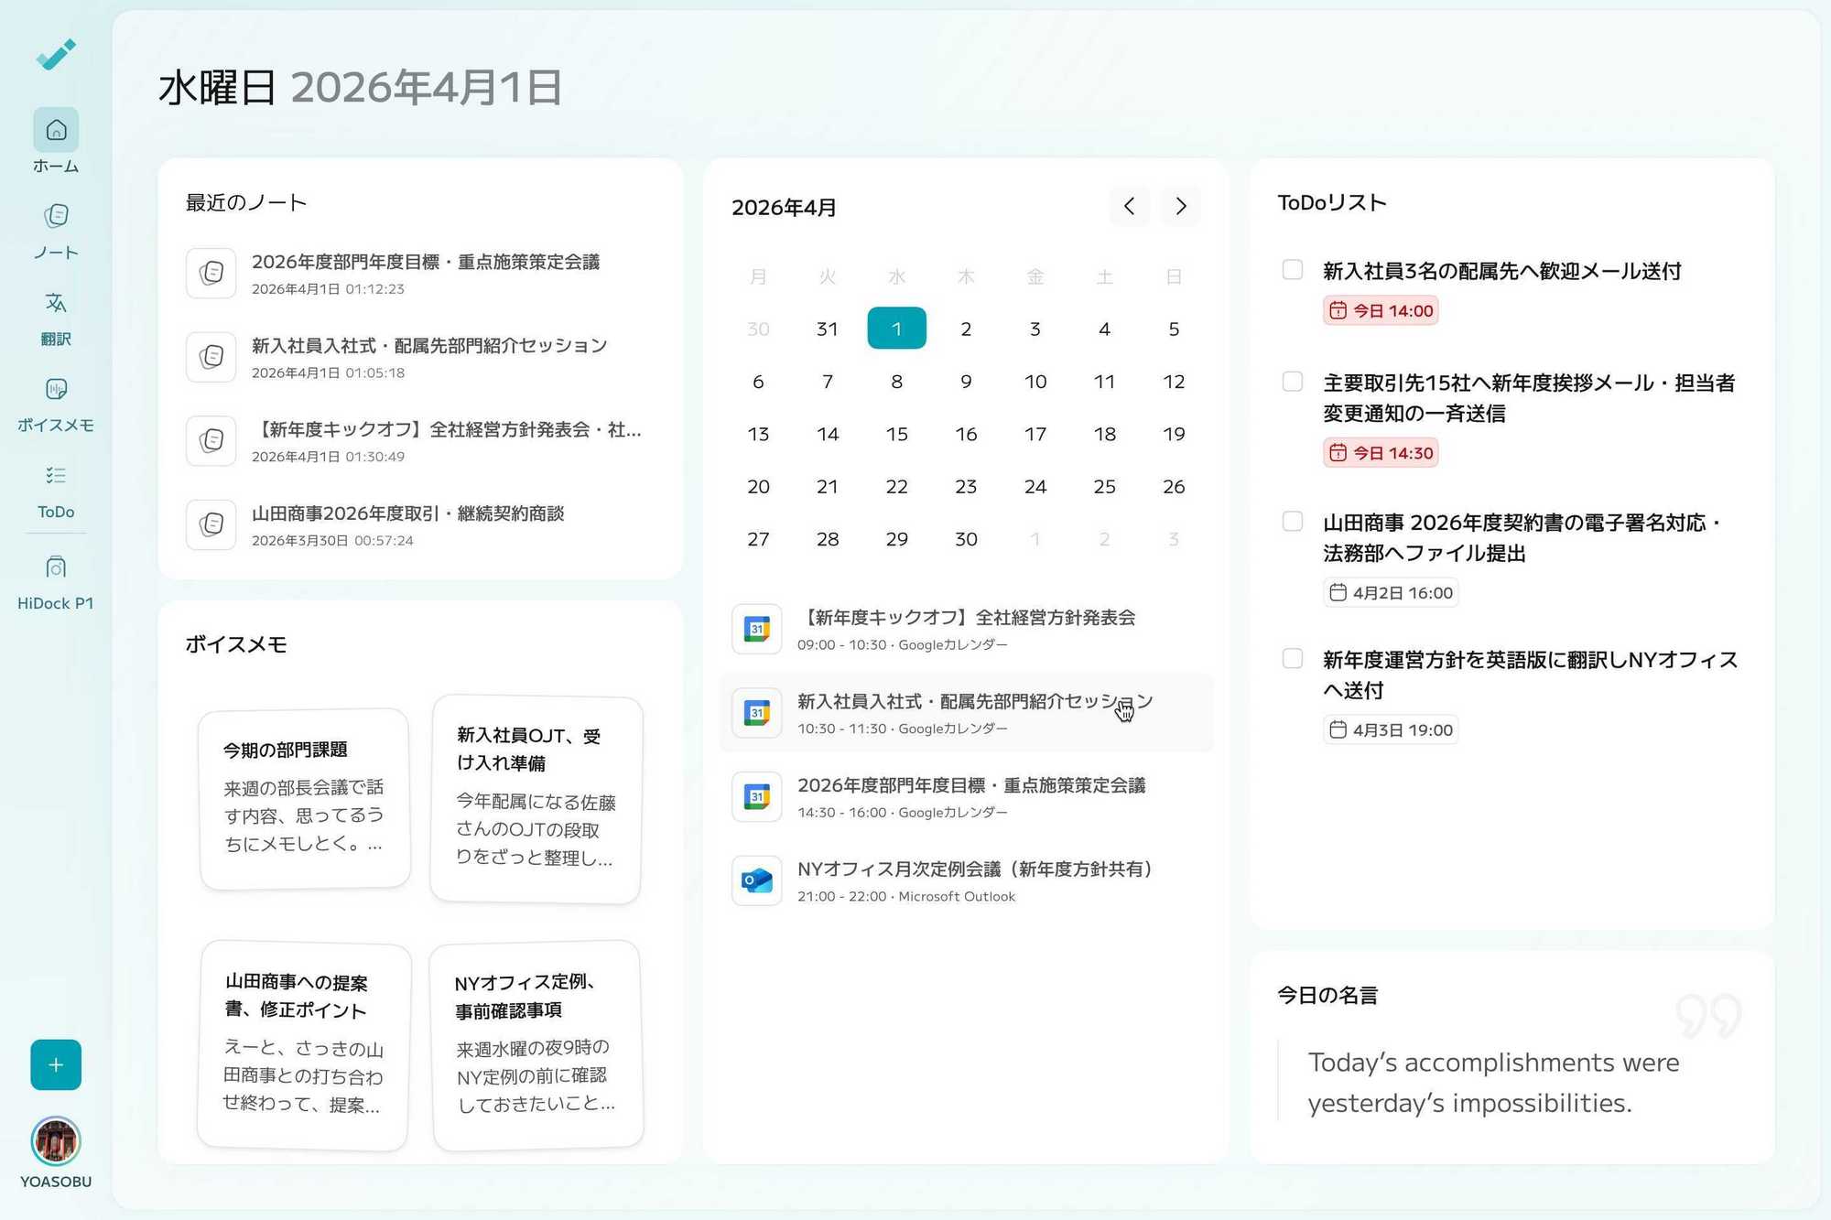Open the voice memo 今期の部門課題
The width and height of the screenshot is (1831, 1220).
click(303, 796)
